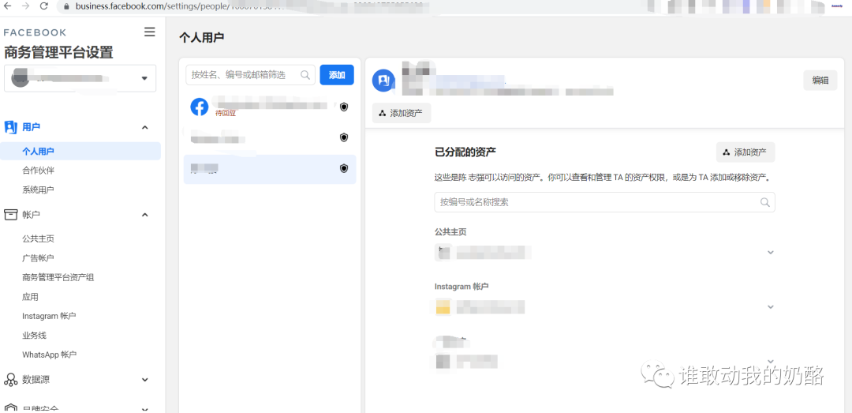Click the 按编号或名称搜索 asset search field
The image size is (852, 413).
pyautogui.click(x=605, y=202)
